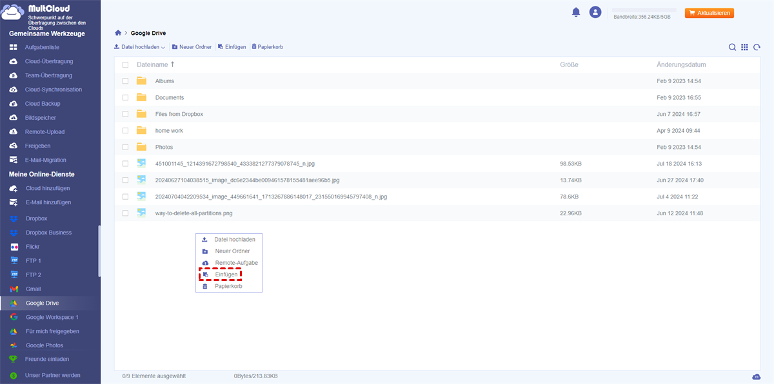Open the Files from Dropbox folder

coord(179,114)
